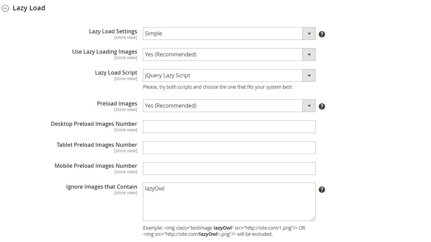Collapse the Lazy Load section chevron
Image resolution: width=431 pixels, height=242 pixels.
[x=5, y=9]
